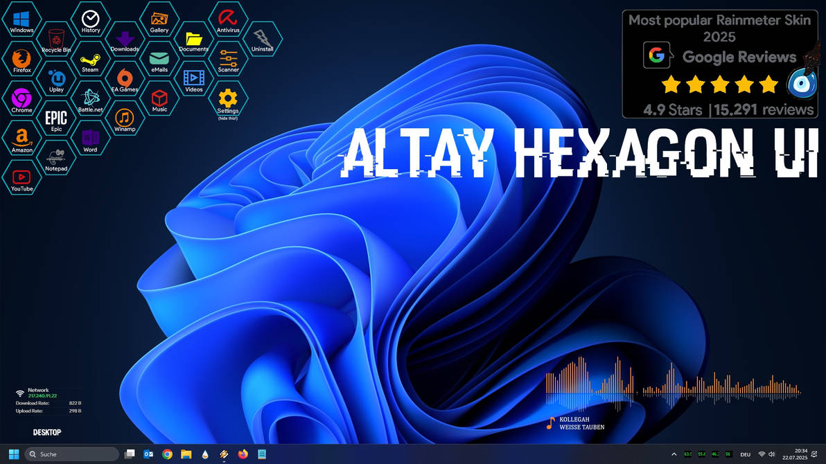Open the Windows Start menu
Viewport: 826px width, 464px height.
12,454
